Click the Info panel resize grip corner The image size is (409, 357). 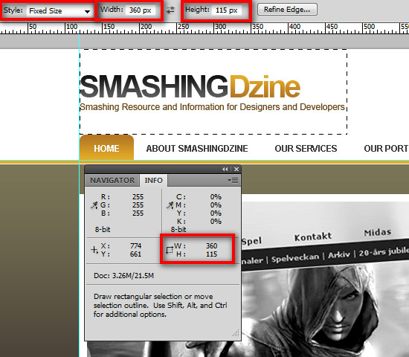(236, 333)
